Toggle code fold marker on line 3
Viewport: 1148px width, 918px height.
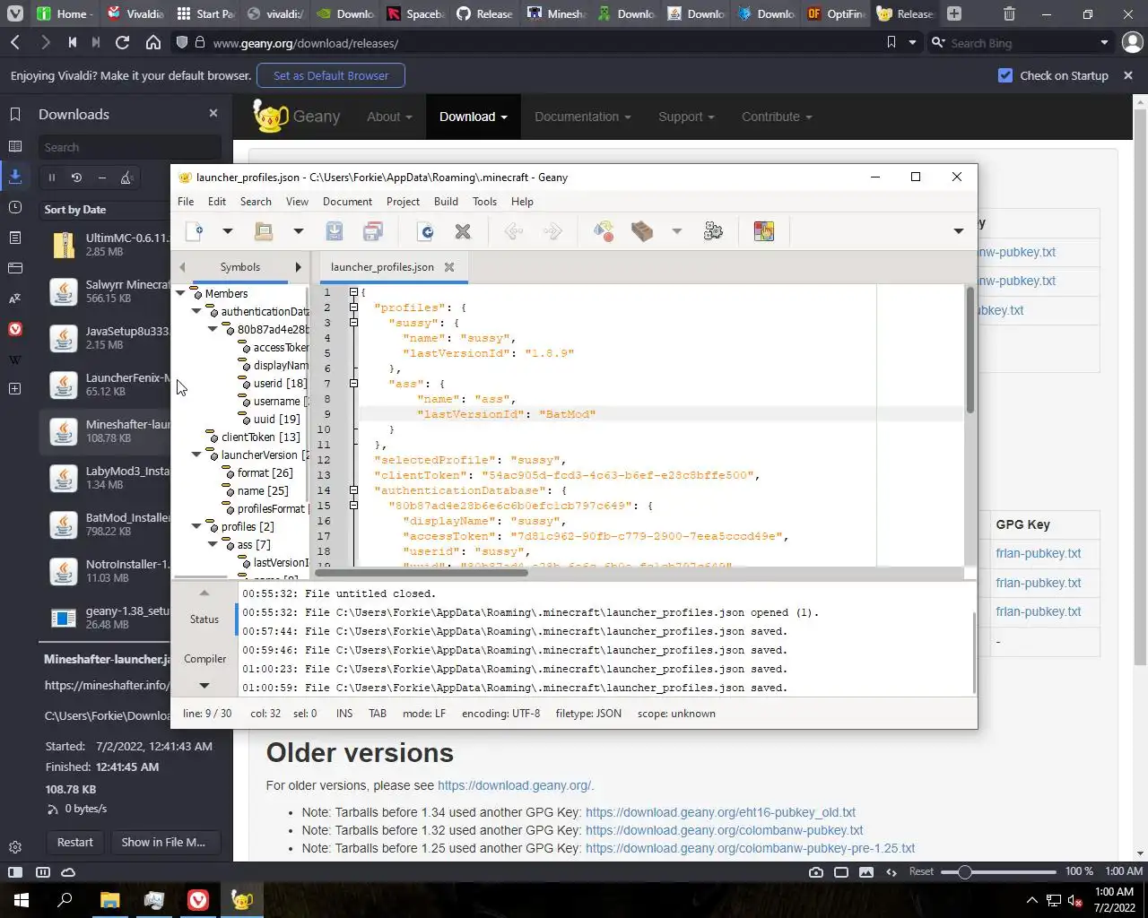tap(353, 323)
